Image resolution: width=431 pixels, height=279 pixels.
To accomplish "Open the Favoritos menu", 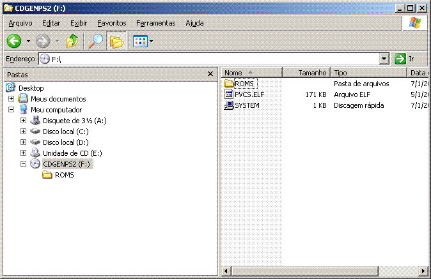I will [112, 23].
